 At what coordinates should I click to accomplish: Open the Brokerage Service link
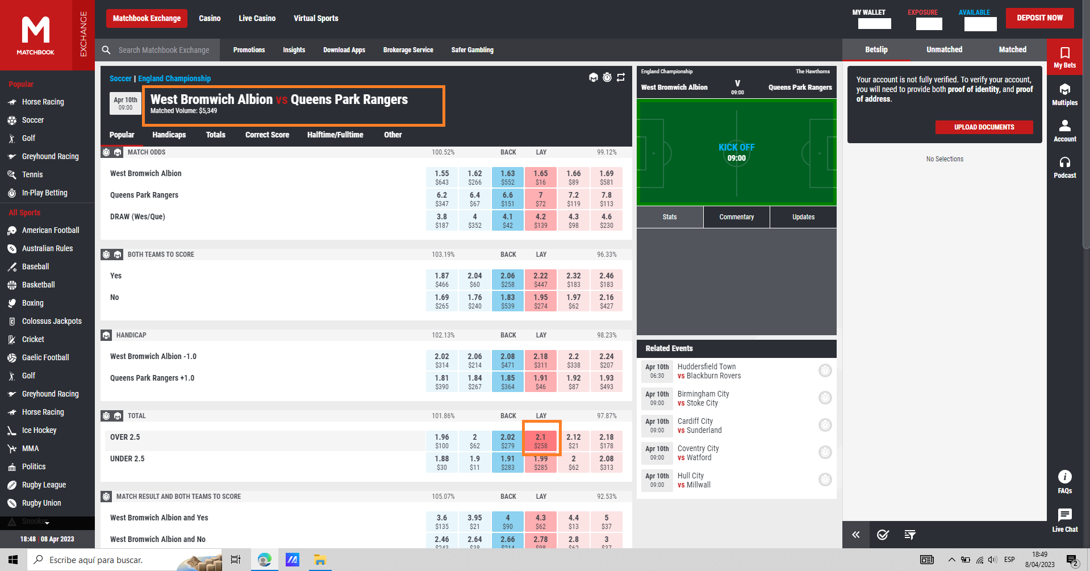408,50
